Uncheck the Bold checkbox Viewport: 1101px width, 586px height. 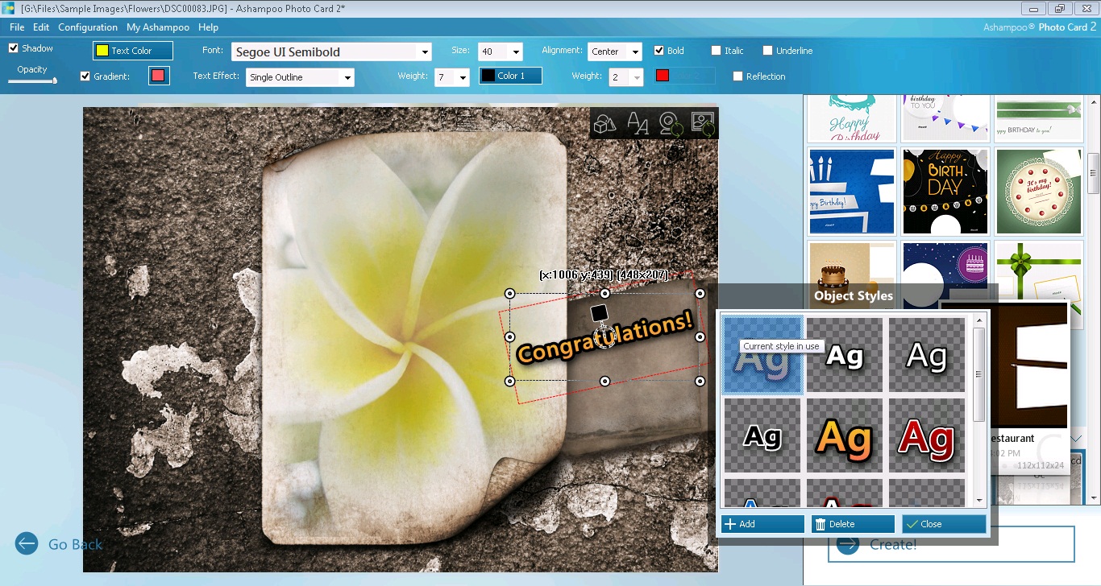point(659,51)
